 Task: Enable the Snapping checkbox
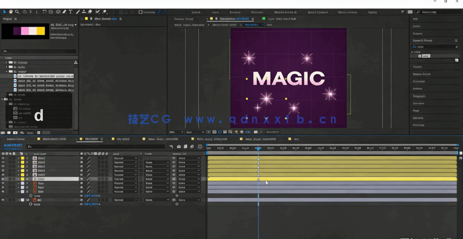coord(140,12)
